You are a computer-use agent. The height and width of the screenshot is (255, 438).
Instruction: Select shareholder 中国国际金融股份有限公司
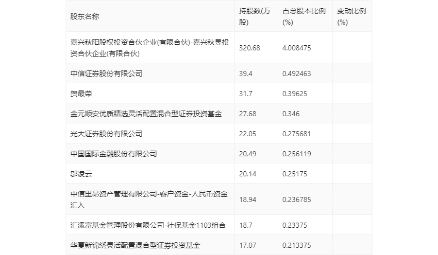click(x=114, y=154)
